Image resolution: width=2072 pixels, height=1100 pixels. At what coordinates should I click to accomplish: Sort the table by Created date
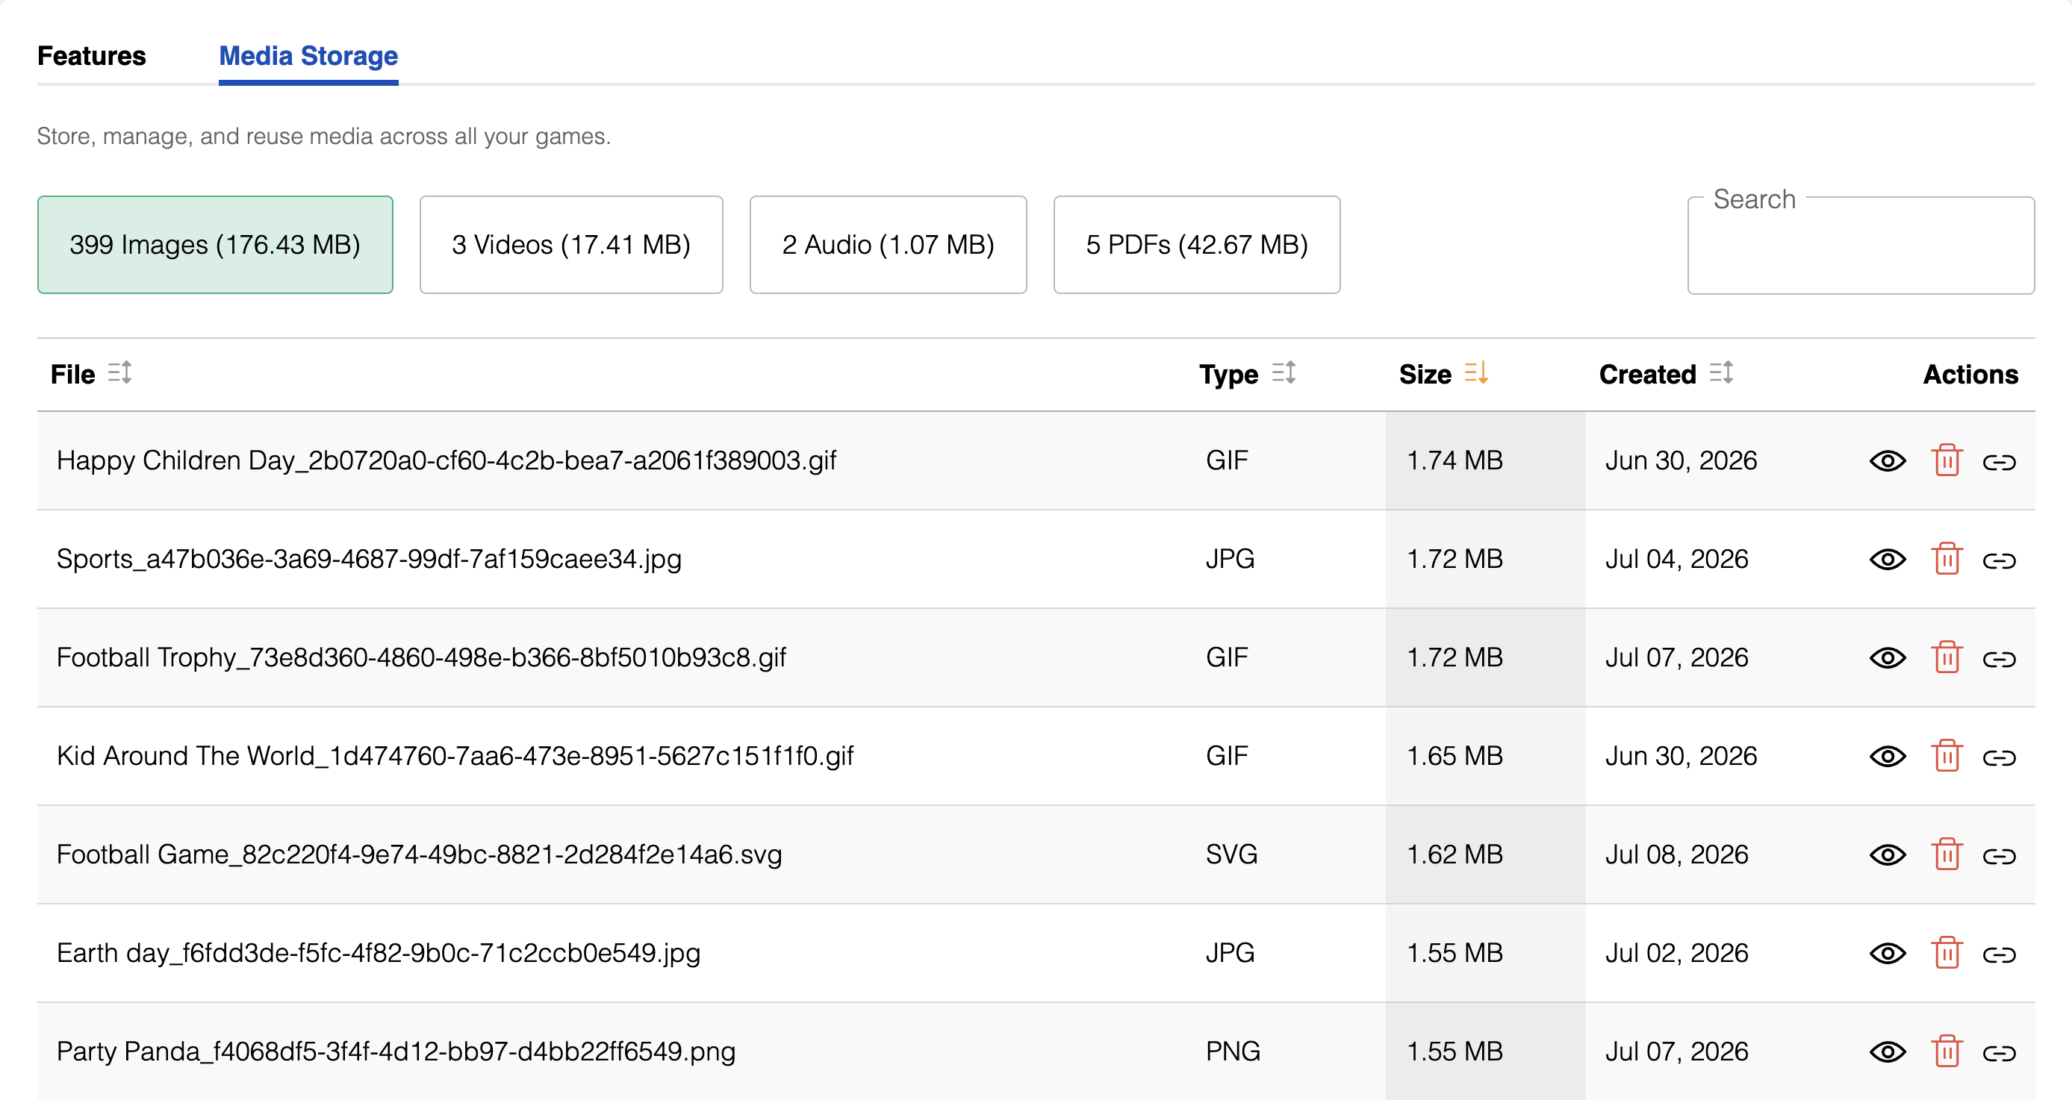pos(1720,373)
